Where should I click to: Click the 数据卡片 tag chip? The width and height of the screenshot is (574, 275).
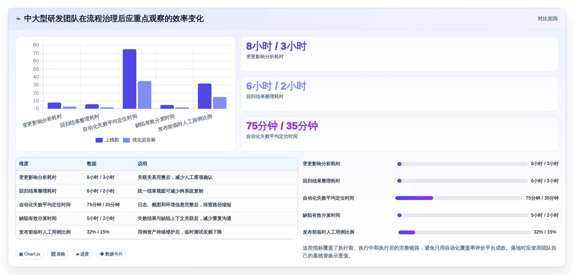[x=111, y=254]
